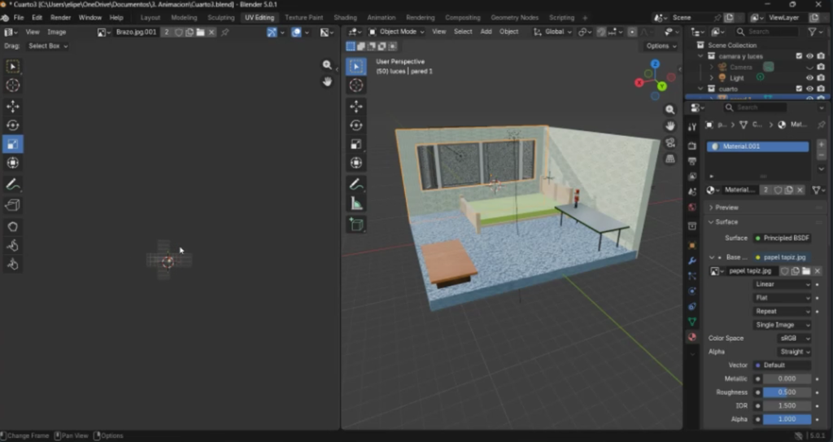This screenshot has height=442, width=833.
Task: Expand the Preview panel in material properties
Action: pyautogui.click(x=726, y=208)
